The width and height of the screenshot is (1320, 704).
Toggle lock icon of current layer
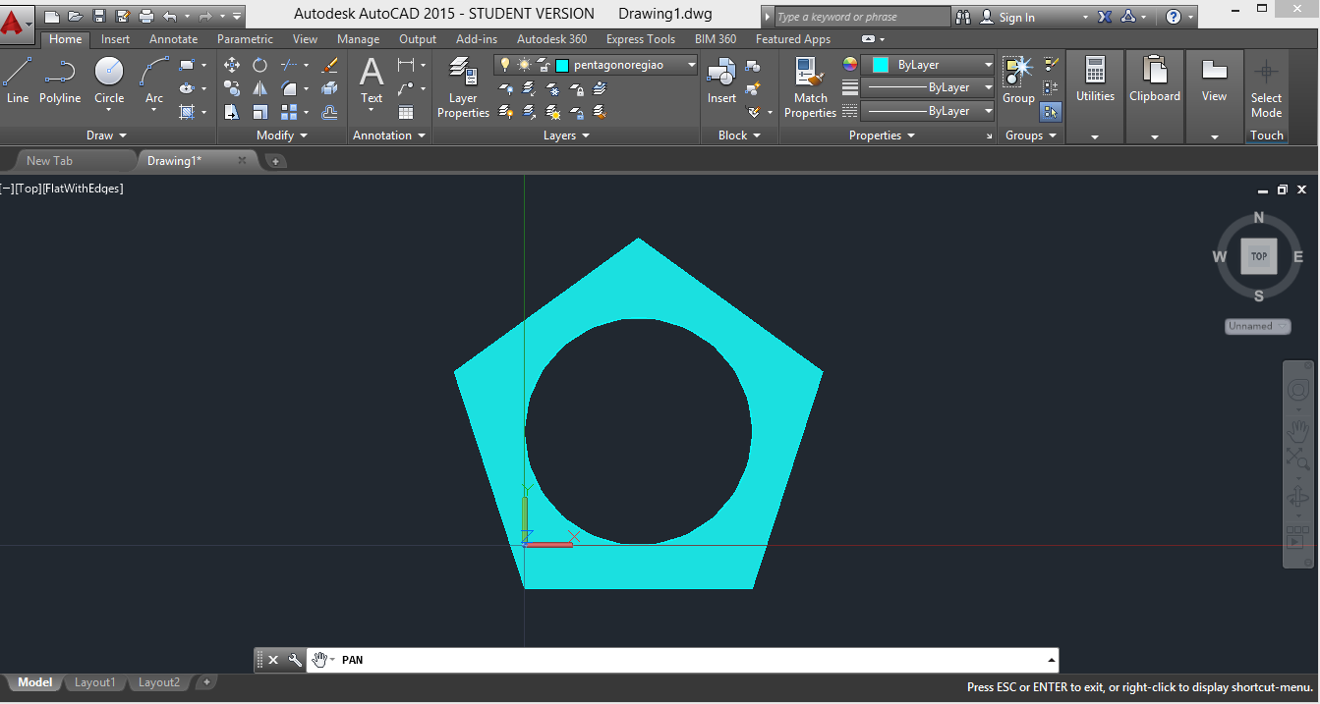tap(543, 65)
